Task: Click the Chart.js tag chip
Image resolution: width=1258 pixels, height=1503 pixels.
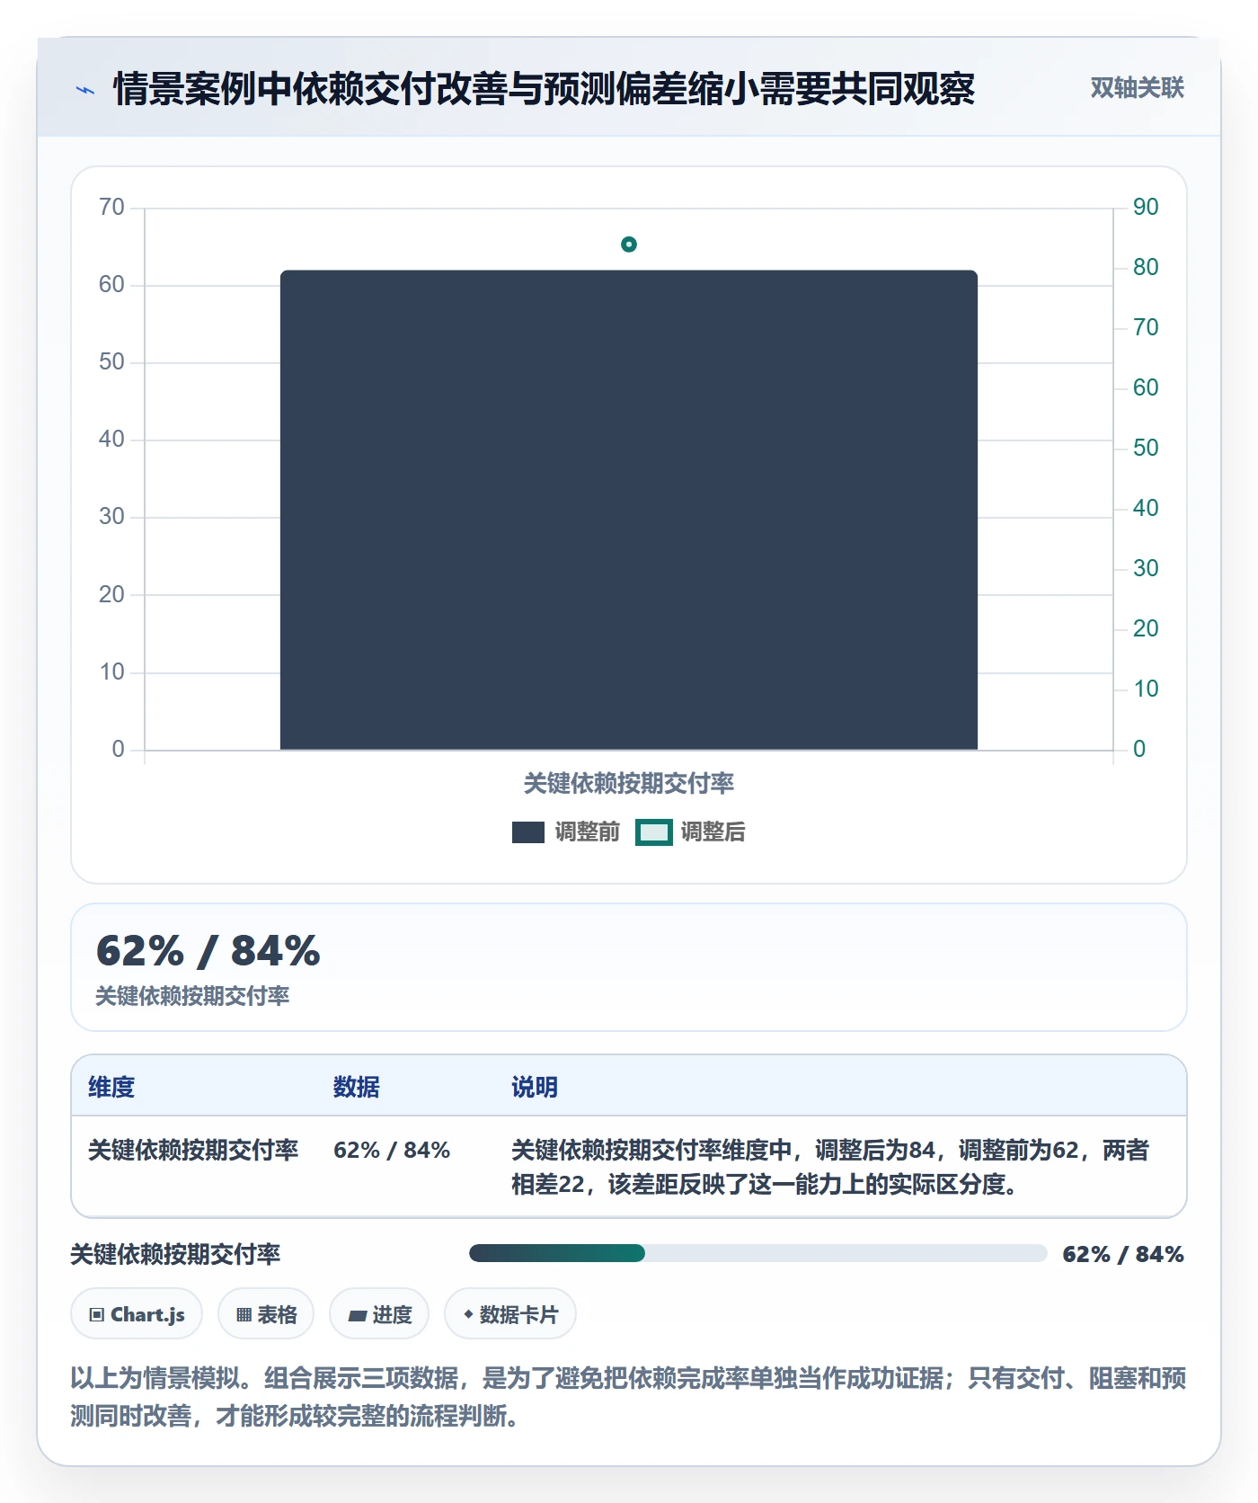Action: click(137, 1314)
